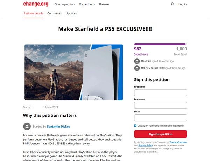Viewport: 210px width, 161px height.
Task: Click Manik Ali's avatar icon
Action: tap(137, 61)
